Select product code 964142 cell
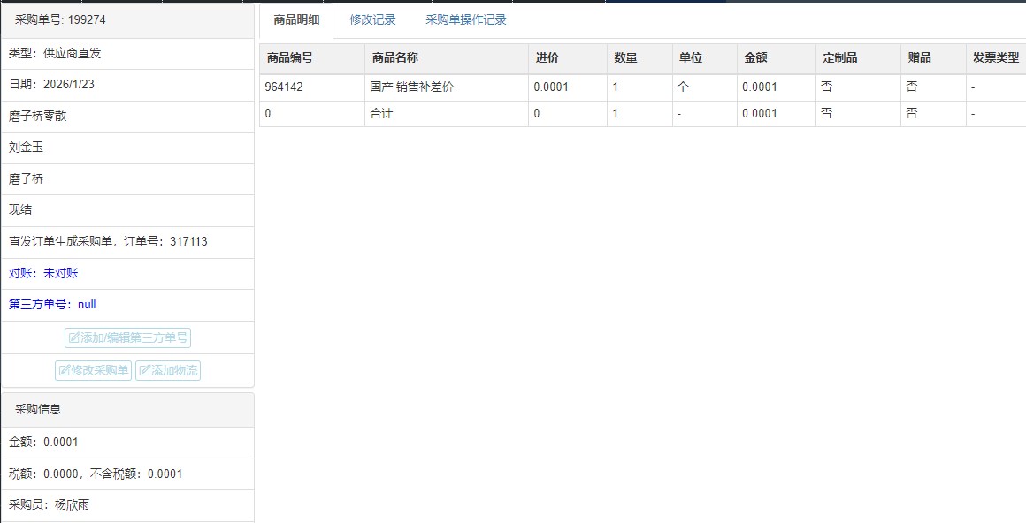The image size is (1026, 523). tap(283, 87)
